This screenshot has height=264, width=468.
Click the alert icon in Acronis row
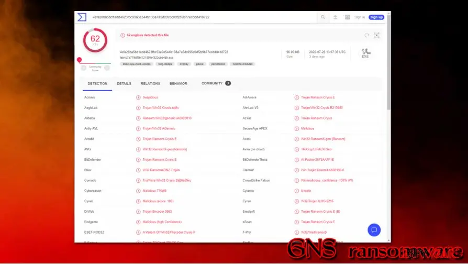click(x=138, y=97)
